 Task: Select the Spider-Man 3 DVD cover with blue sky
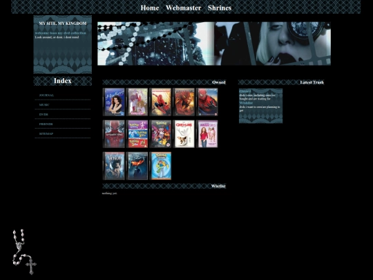[x=207, y=102]
